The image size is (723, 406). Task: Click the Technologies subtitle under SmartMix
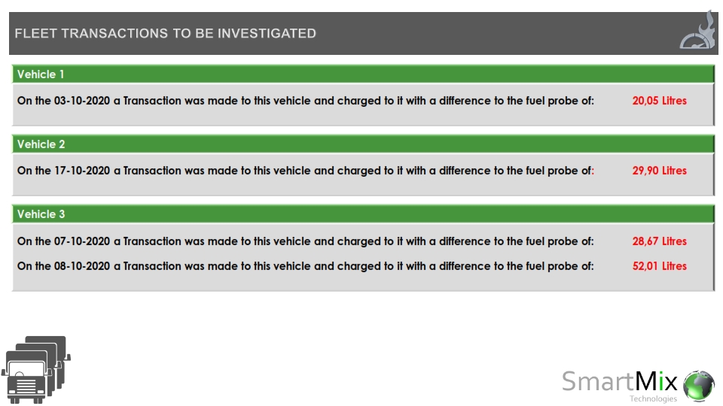653,398
